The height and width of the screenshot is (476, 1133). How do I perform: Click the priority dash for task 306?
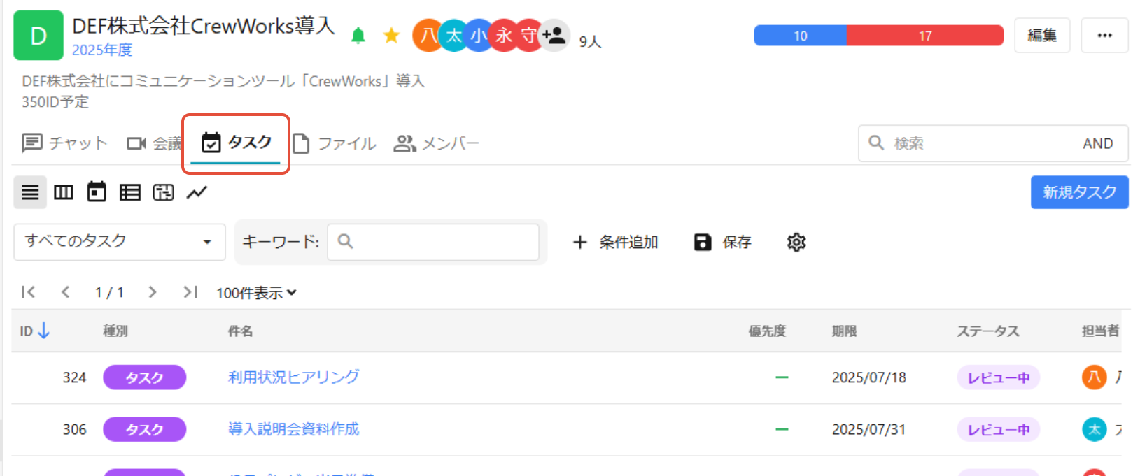click(x=782, y=429)
